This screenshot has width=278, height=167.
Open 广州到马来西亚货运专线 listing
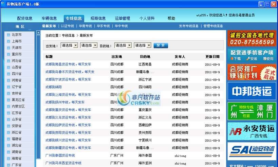(x=63, y=163)
